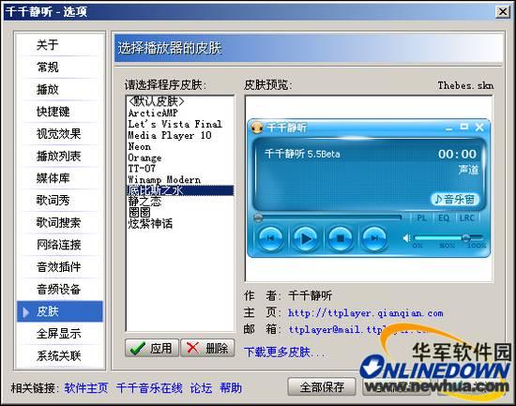Select the Orange skin
The width and height of the screenshot is (516, 406).
click(180, 158)
